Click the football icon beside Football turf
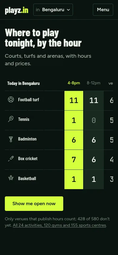118x255 pixels. point(11,99)
